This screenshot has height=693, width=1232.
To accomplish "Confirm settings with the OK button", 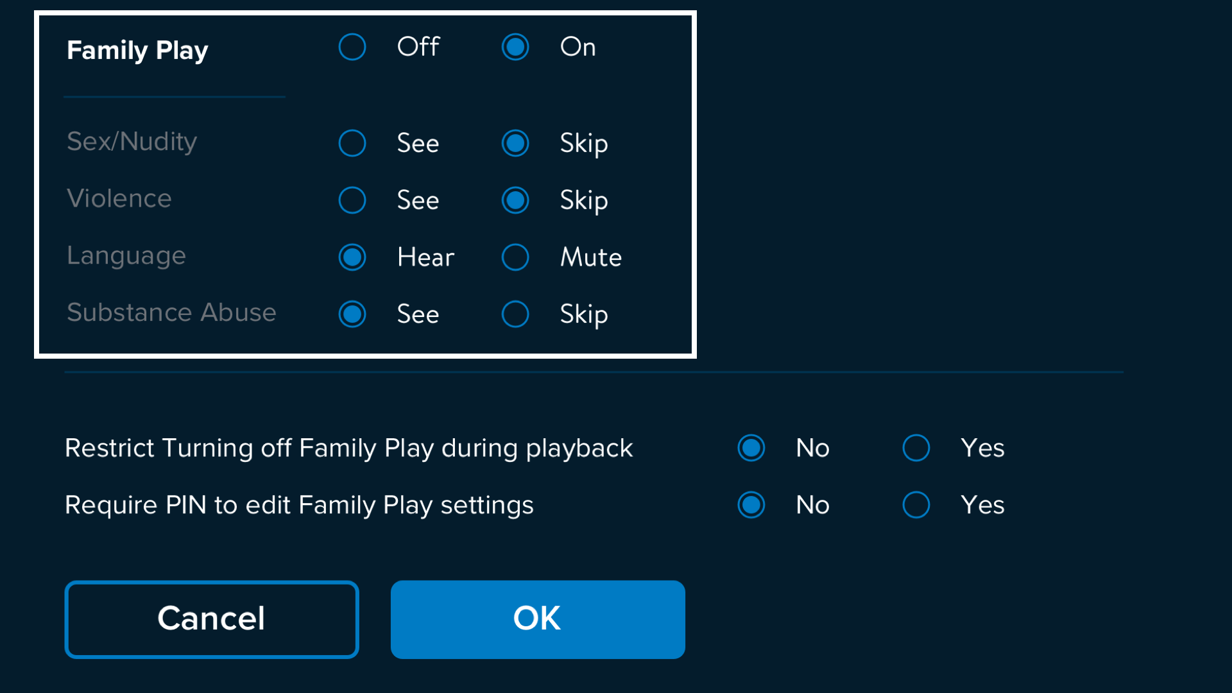I will 538,619.
